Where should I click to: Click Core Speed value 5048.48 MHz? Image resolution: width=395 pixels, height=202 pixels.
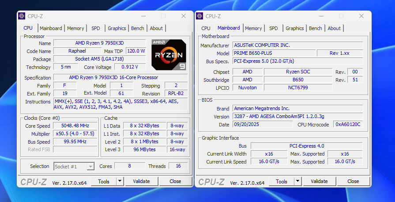[75, 126]
